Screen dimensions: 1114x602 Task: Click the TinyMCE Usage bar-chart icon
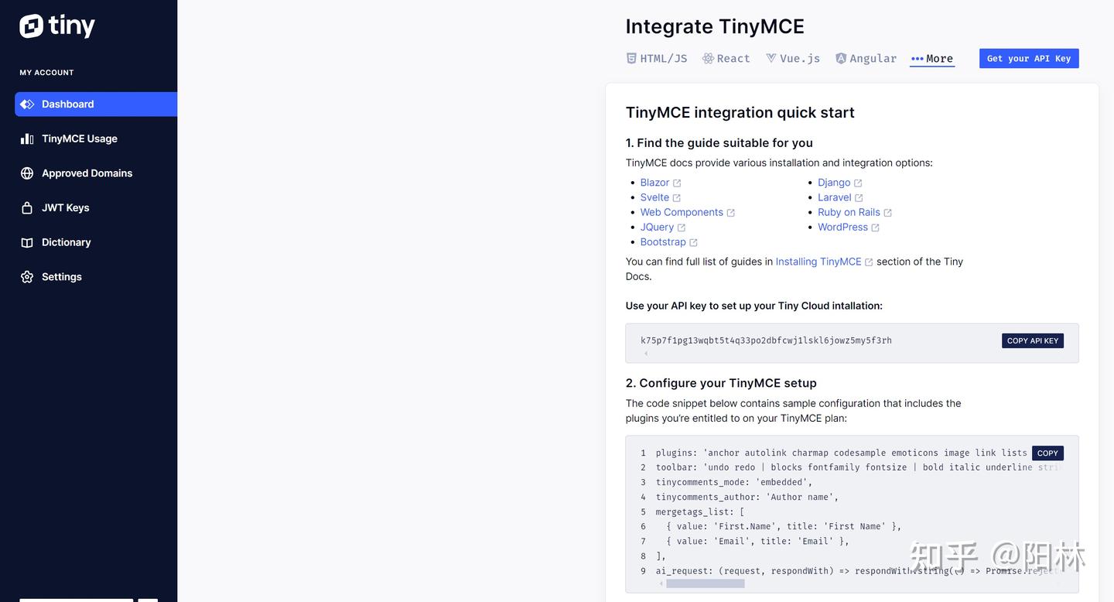point(27,139)
